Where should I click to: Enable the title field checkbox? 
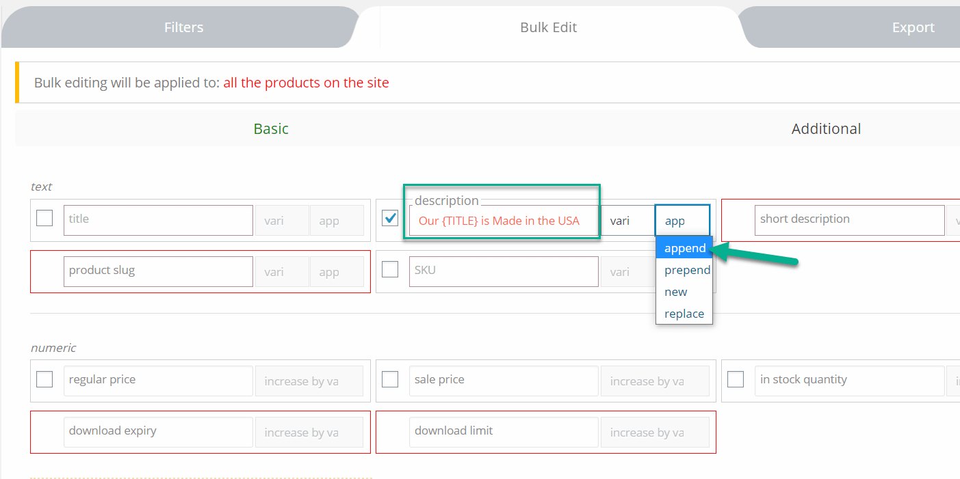(x=44, y=218)
